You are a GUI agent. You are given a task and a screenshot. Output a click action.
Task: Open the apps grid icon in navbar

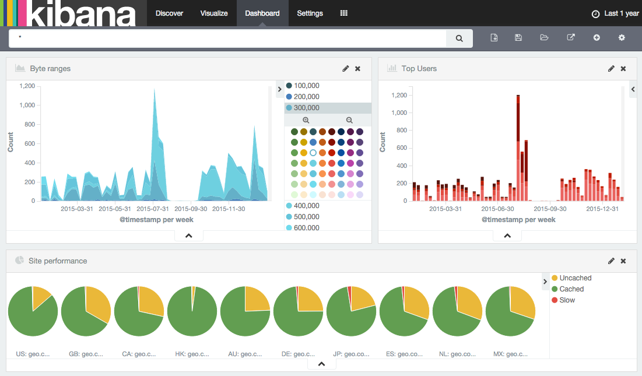344,13
